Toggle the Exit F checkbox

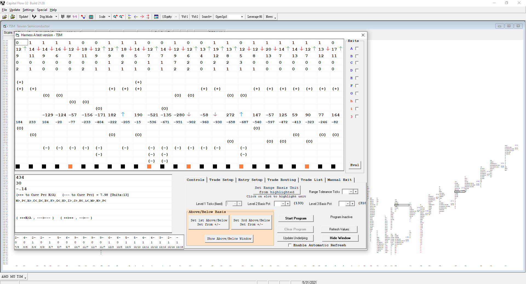357,86
